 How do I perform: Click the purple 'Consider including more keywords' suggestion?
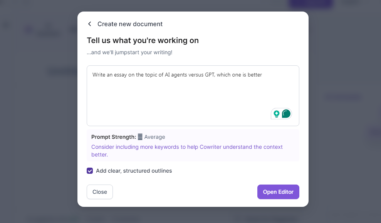pos(187,151)
